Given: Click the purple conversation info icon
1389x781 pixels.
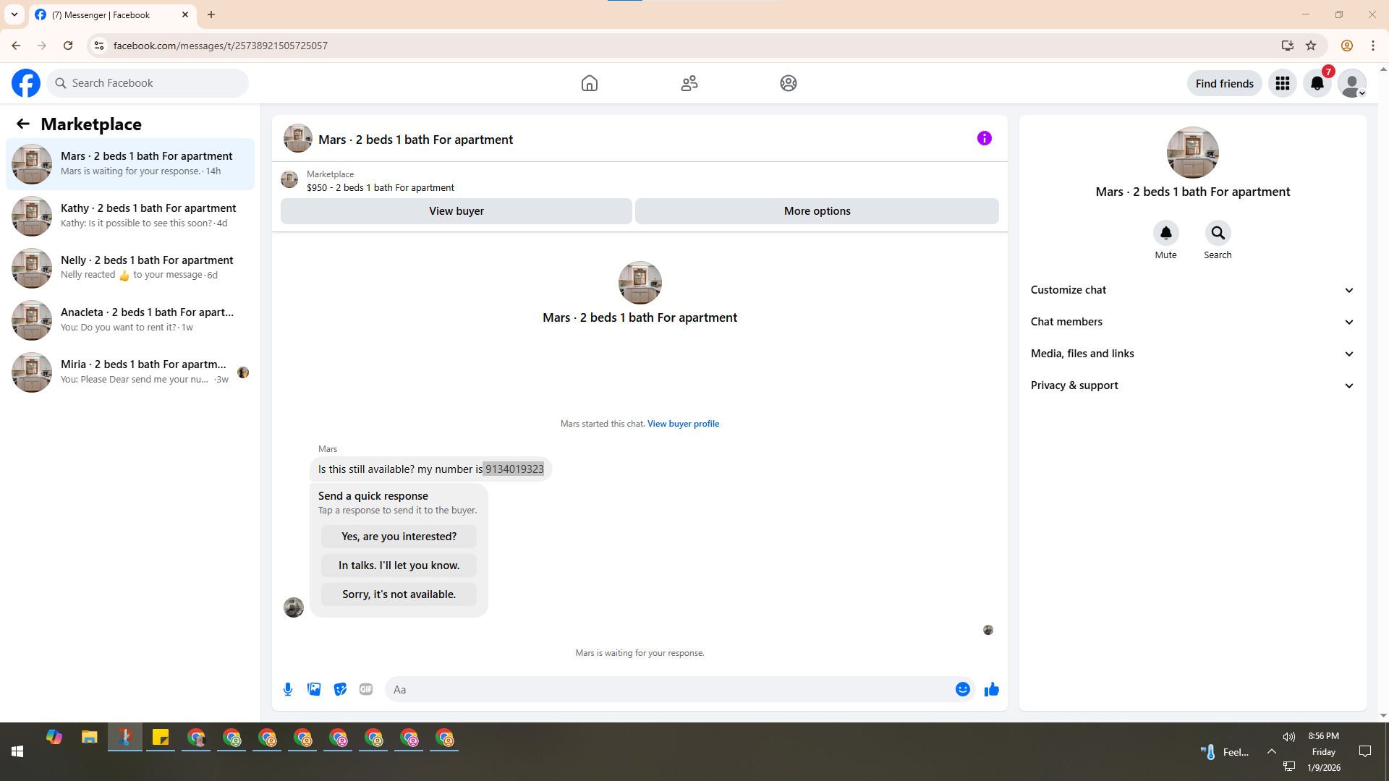Looking at the screenshot, I should click(x=984, y=138).
